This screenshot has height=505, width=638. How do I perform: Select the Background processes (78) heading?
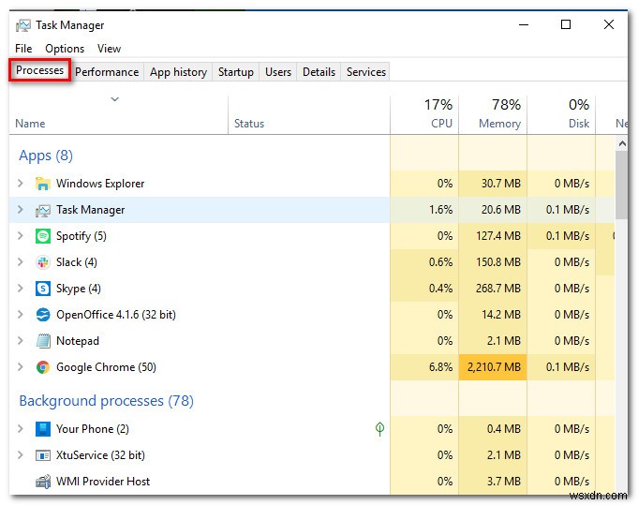(x=106, y=401)
